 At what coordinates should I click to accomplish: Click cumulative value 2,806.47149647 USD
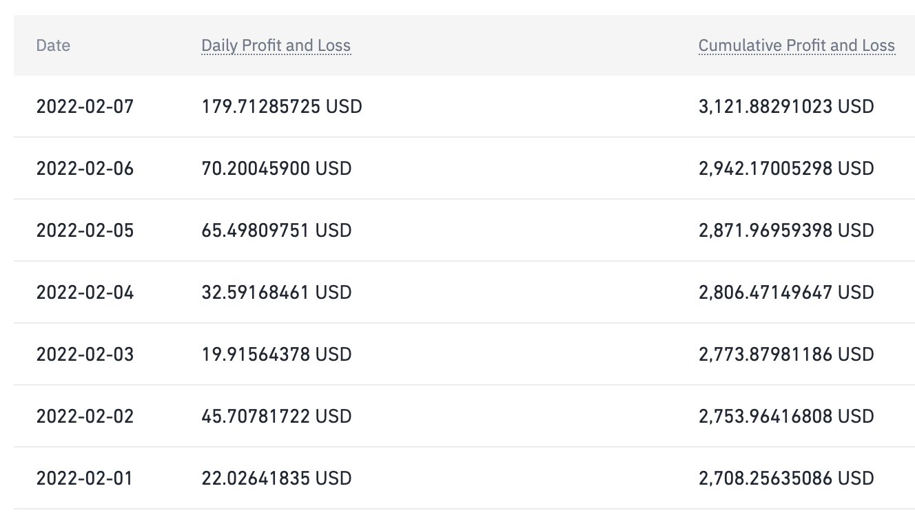pyautogui.click(x=786, y=293)
